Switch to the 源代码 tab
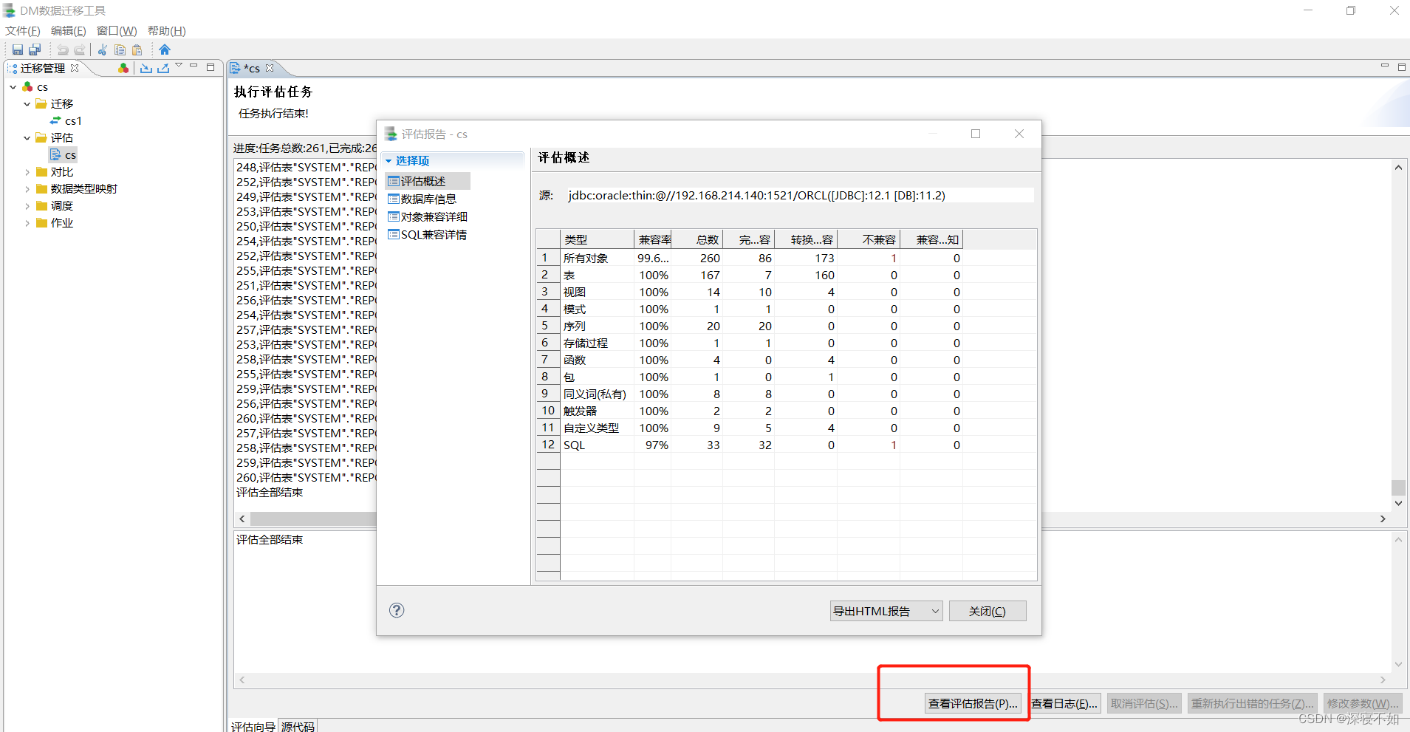 click(297, 726)
